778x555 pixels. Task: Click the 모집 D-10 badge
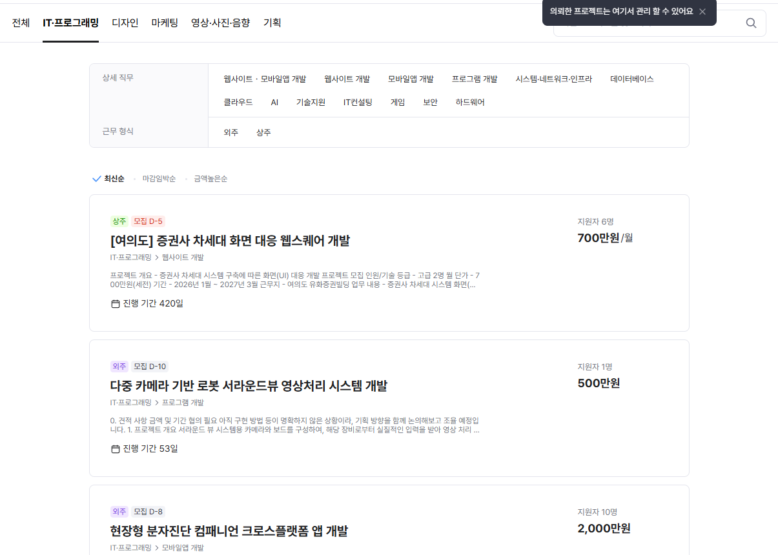(x=150, y=367)
